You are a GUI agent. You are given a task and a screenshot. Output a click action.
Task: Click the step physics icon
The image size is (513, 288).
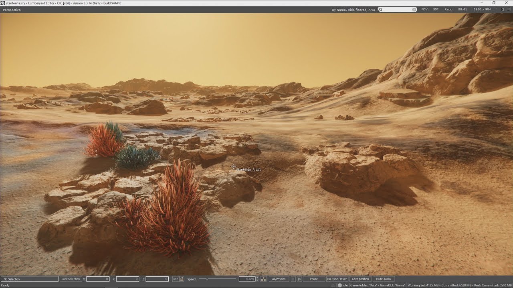tap(299, 279)
